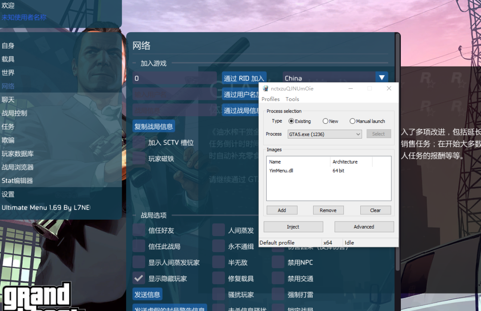Click the Select process button
The height and width of the screenshot is (311, 481).
click(x=379, y=134)
